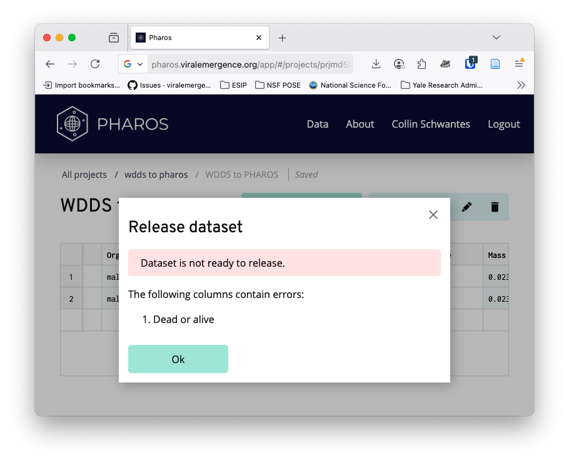
Task: Open the list-all-tabs chevron
Action: coord(496,37)
